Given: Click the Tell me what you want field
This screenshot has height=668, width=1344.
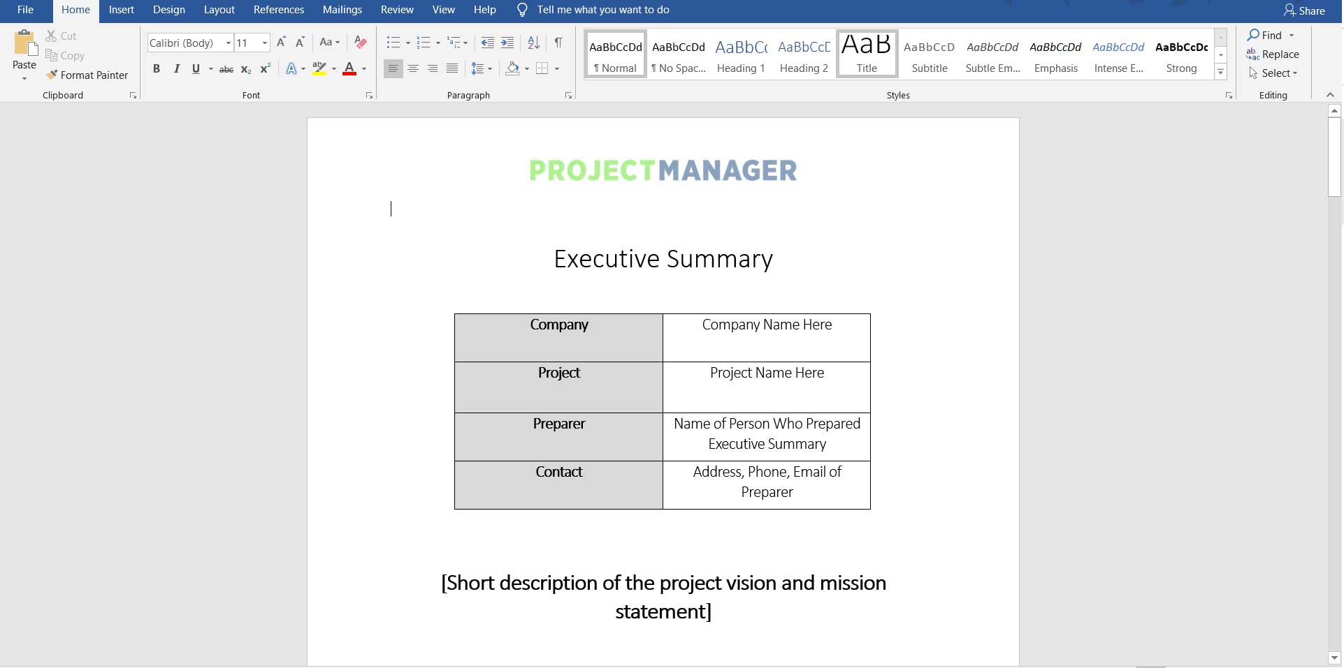Looking at the screenshot, I should click(603, 10).
